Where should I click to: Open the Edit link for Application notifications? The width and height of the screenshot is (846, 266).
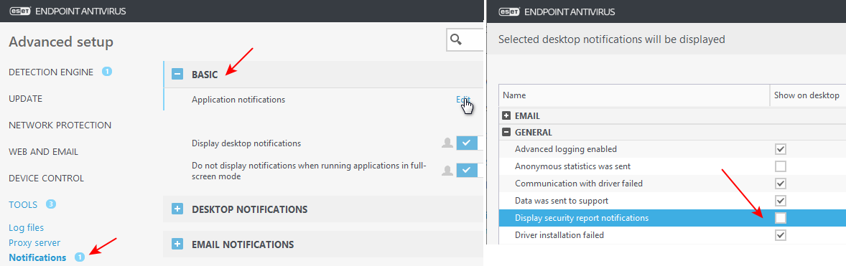(x=463, y=100)
